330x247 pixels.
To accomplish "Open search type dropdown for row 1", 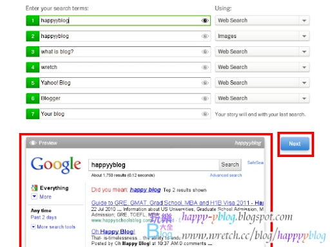I will 262,21.
